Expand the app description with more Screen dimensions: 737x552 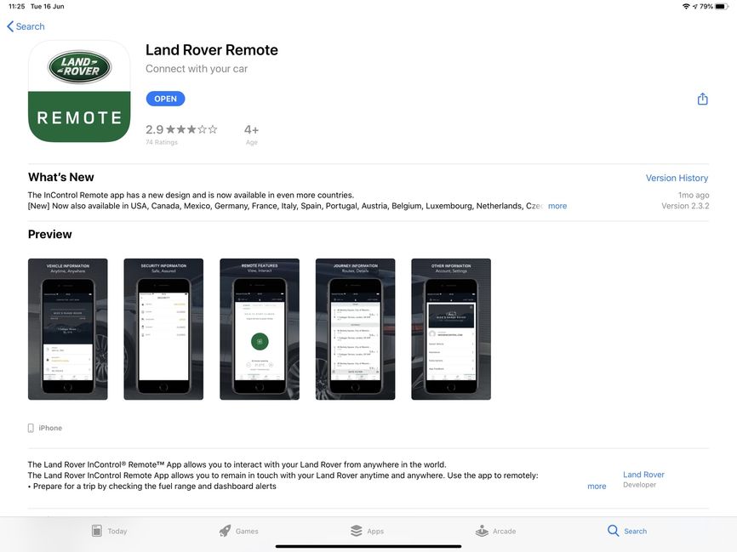point(597,487)
